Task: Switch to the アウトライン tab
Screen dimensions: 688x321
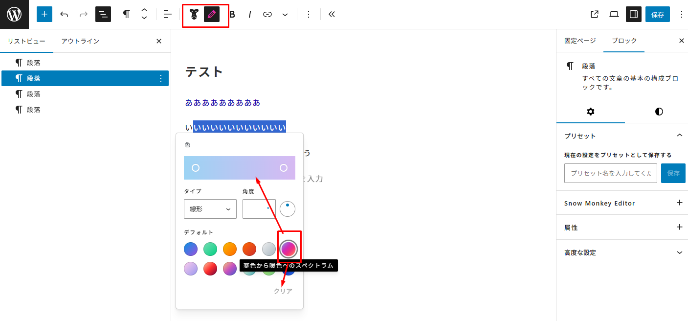Action: [80, 41]
